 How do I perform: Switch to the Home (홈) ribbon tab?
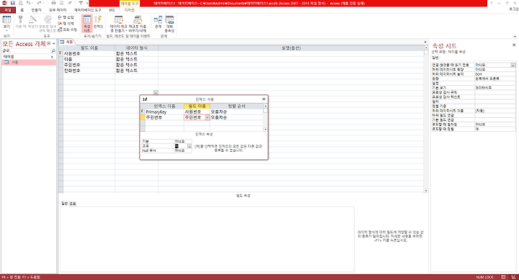(x=22, y=10)
